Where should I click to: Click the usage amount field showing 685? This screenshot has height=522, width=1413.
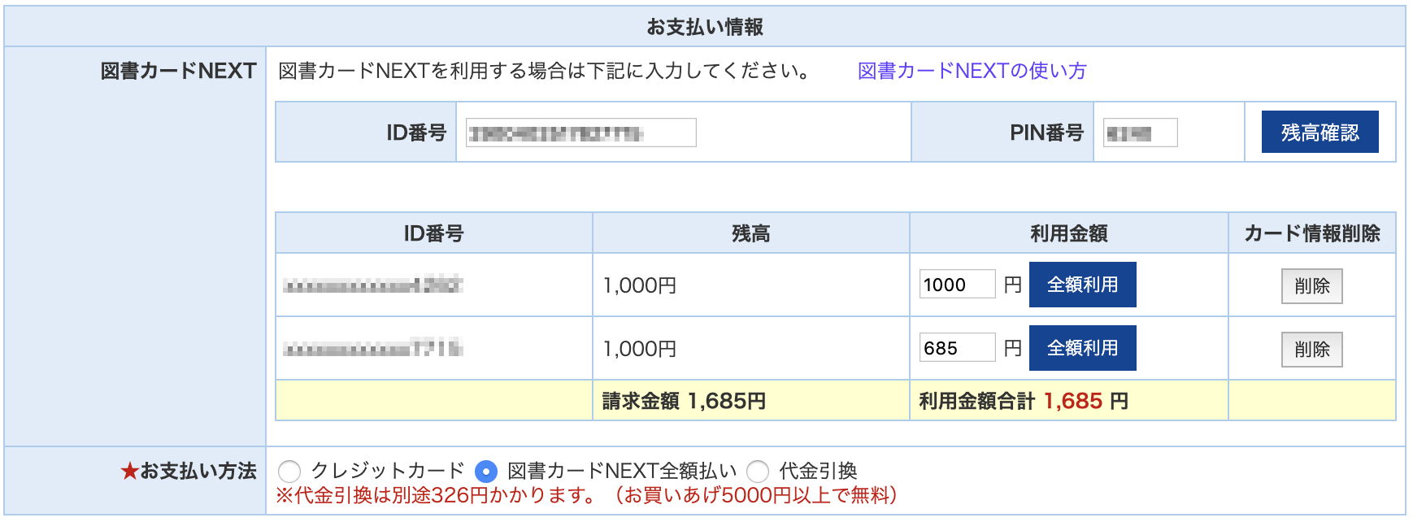tap(957, 348)
